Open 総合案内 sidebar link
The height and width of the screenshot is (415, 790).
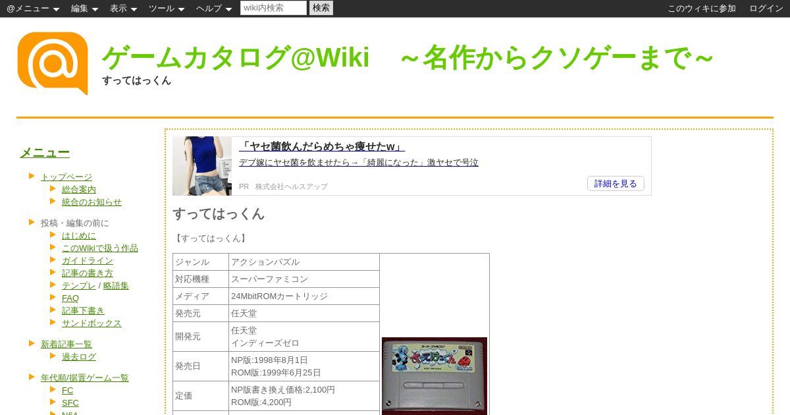click(x=79, y=189)
